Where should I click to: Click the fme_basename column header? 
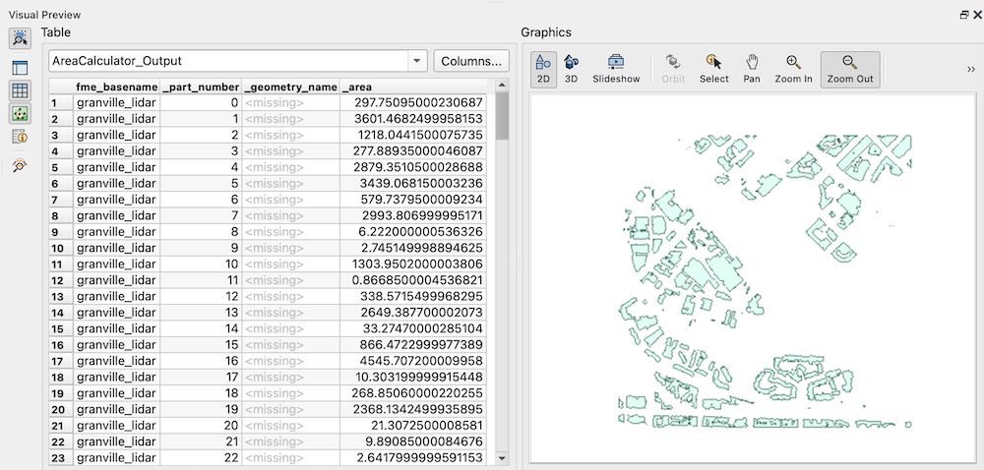[116, 87]
